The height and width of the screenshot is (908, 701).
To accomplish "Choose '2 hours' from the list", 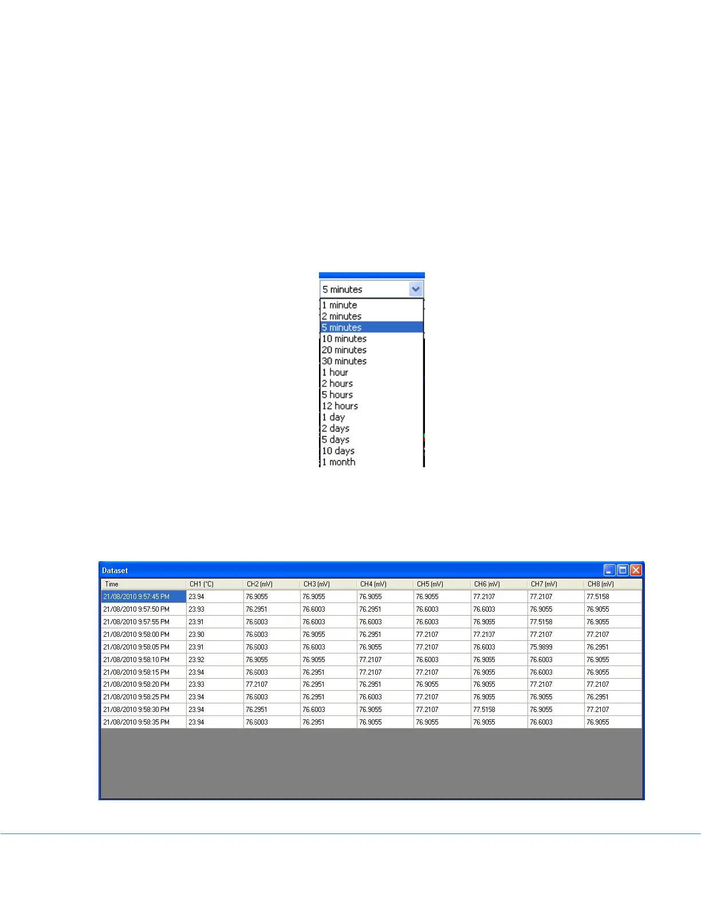I will tap(371, 383).
